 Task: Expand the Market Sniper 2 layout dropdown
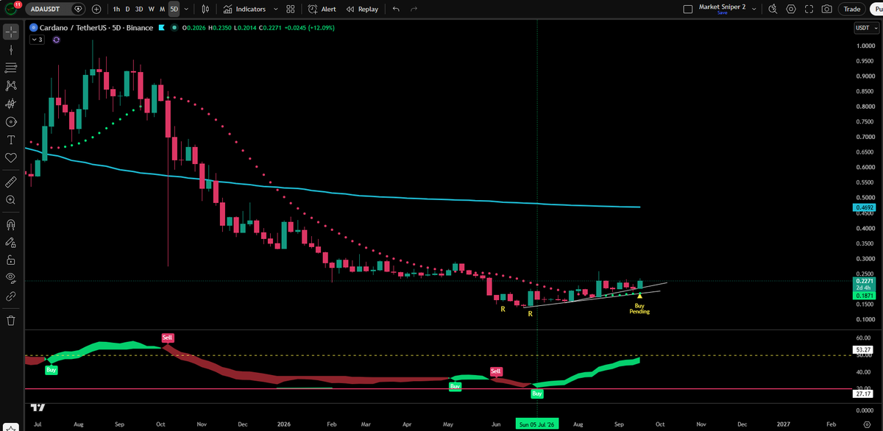click(754, 9)
